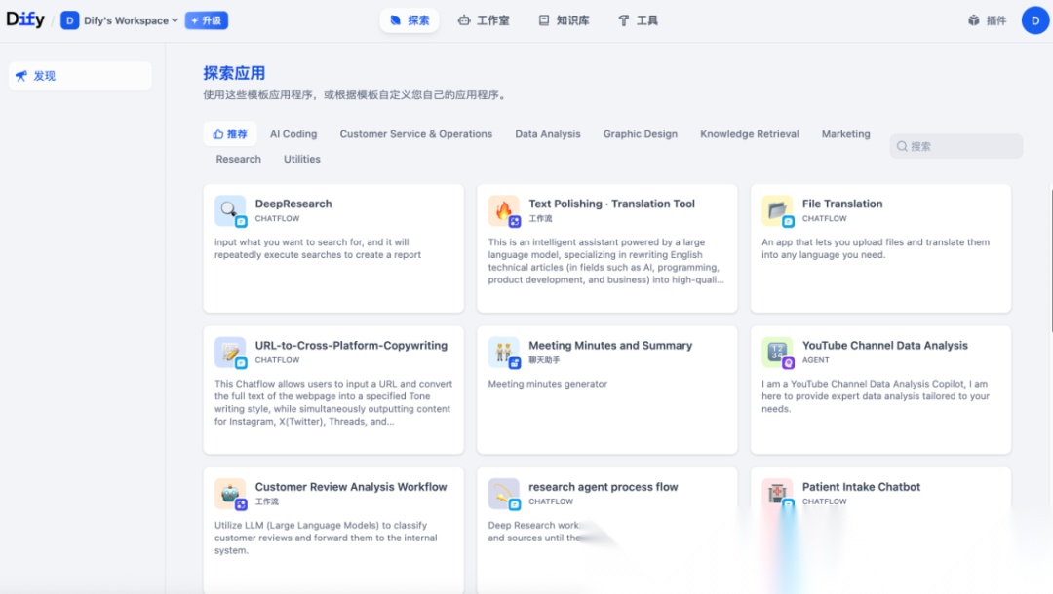Click the Meeting Minutes and Summary app icon
The height and width of the screenshot is (594, 1053).
tap(504, 353)
